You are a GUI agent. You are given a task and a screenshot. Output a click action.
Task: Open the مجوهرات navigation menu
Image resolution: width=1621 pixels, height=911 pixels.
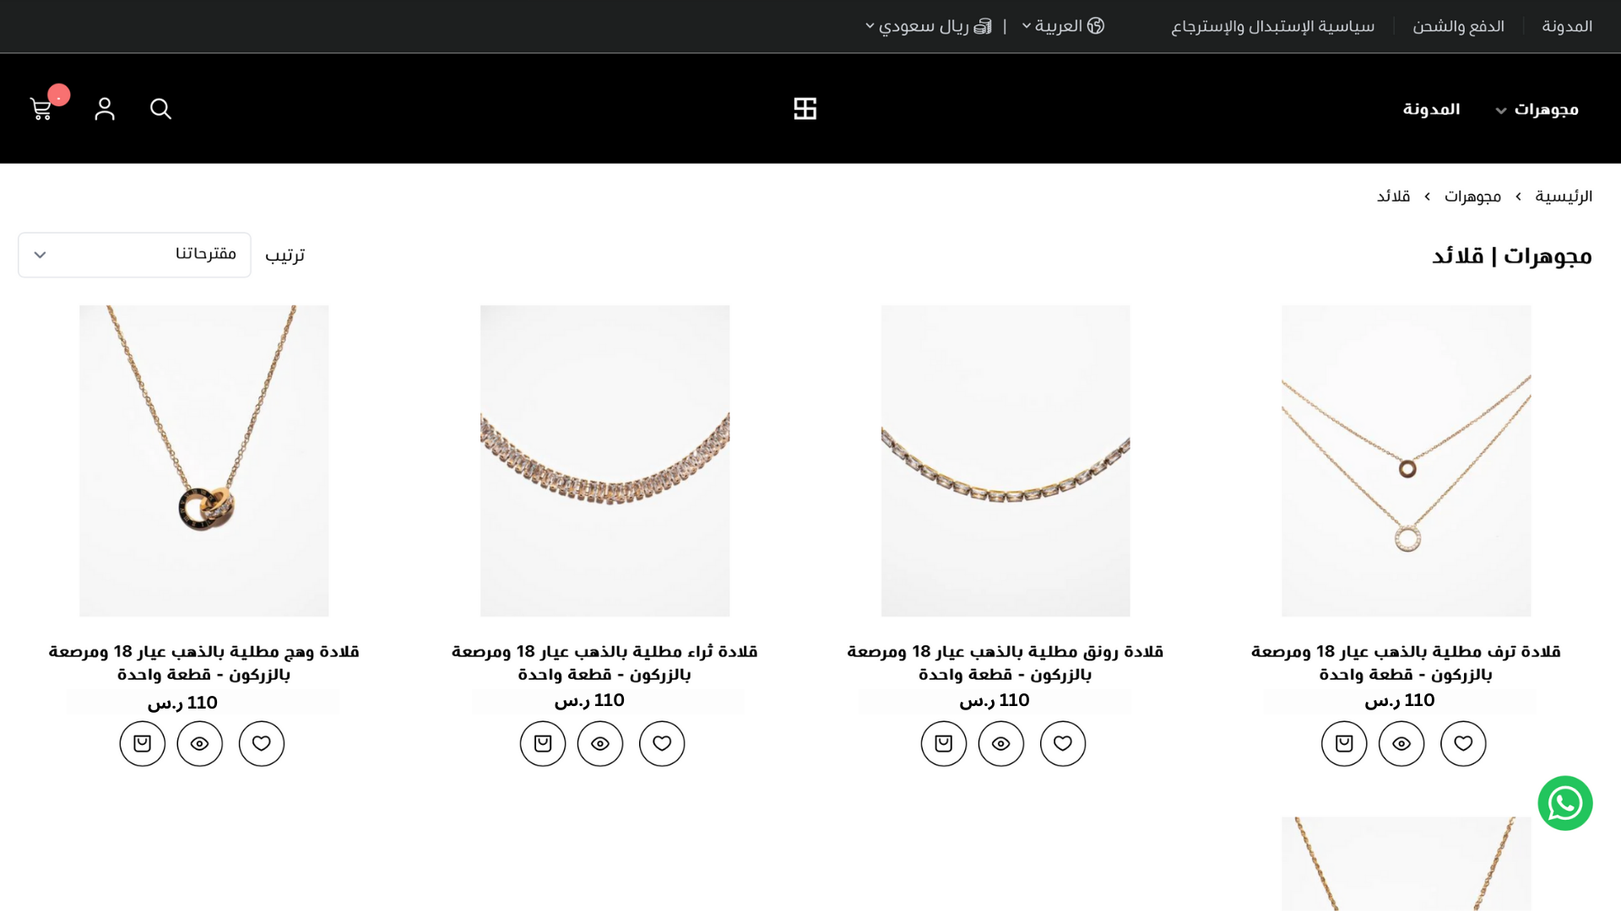click(x=1537, y=110)
